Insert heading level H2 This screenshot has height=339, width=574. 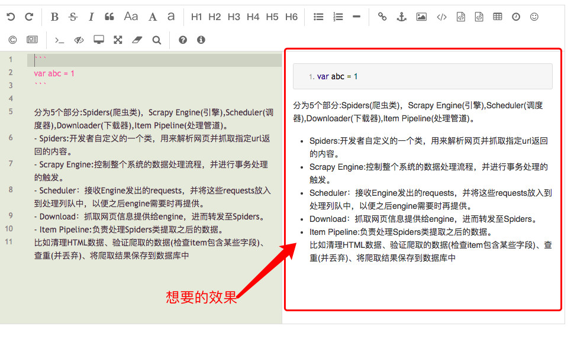(215, 17)
